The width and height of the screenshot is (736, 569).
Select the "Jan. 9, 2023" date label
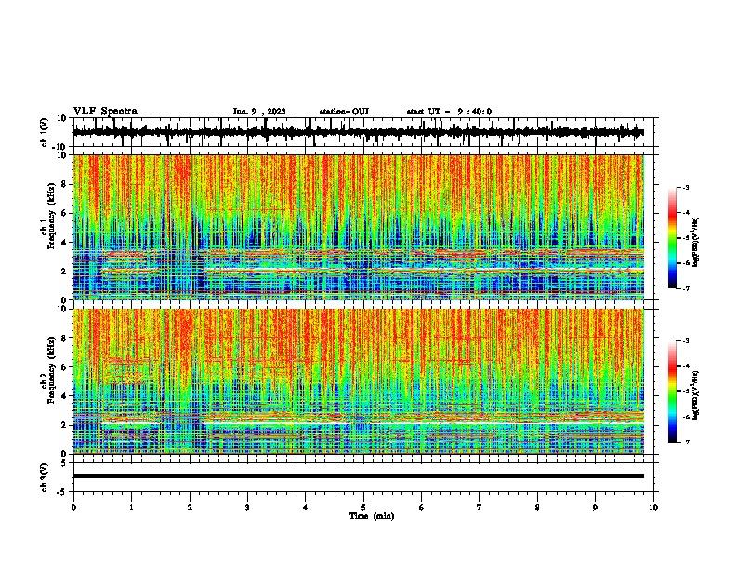tap(259, 112)
